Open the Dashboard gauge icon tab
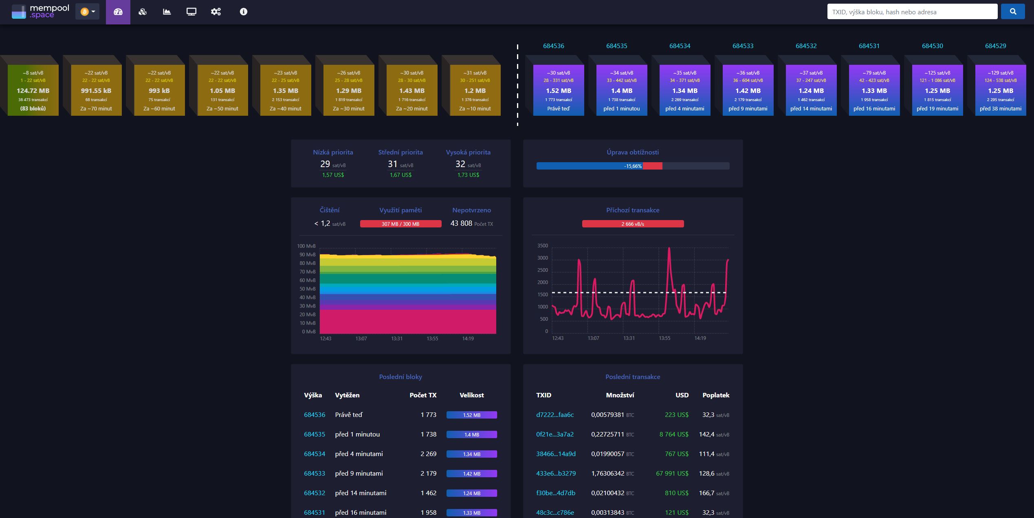 (x=118, y=12)
